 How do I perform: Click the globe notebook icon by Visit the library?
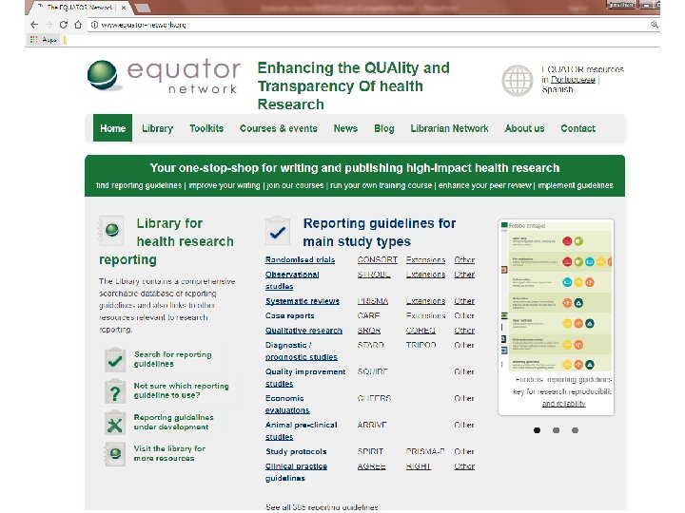pyautogui.click(x=115, y=454)
